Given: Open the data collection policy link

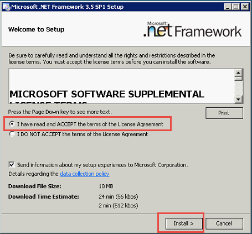Looking at the screenshot, I should click(x=85, y=174).
